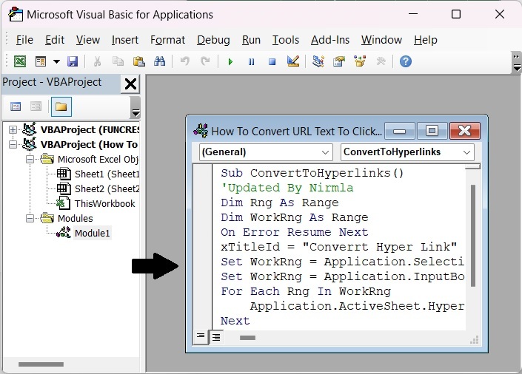The image size is (522, 374).
Task: Open the Properties Window toolbar icon
Action: tap(339, 61)
